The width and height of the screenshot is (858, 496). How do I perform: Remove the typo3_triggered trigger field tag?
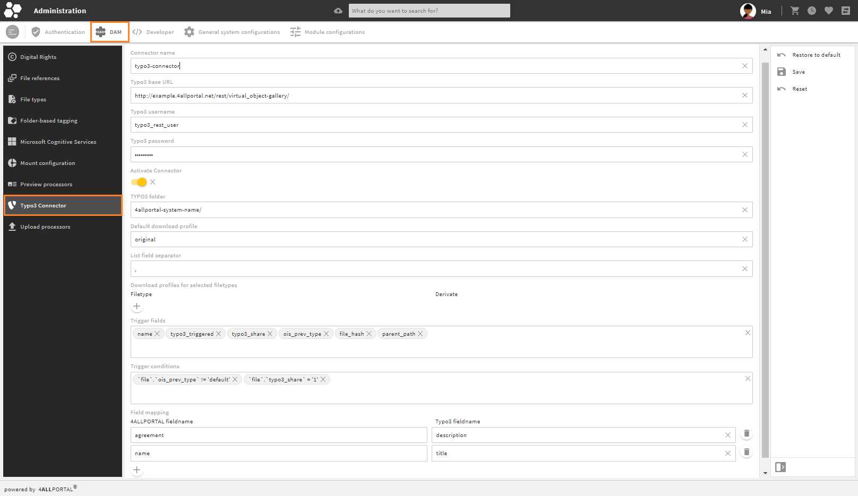[218, 334]
